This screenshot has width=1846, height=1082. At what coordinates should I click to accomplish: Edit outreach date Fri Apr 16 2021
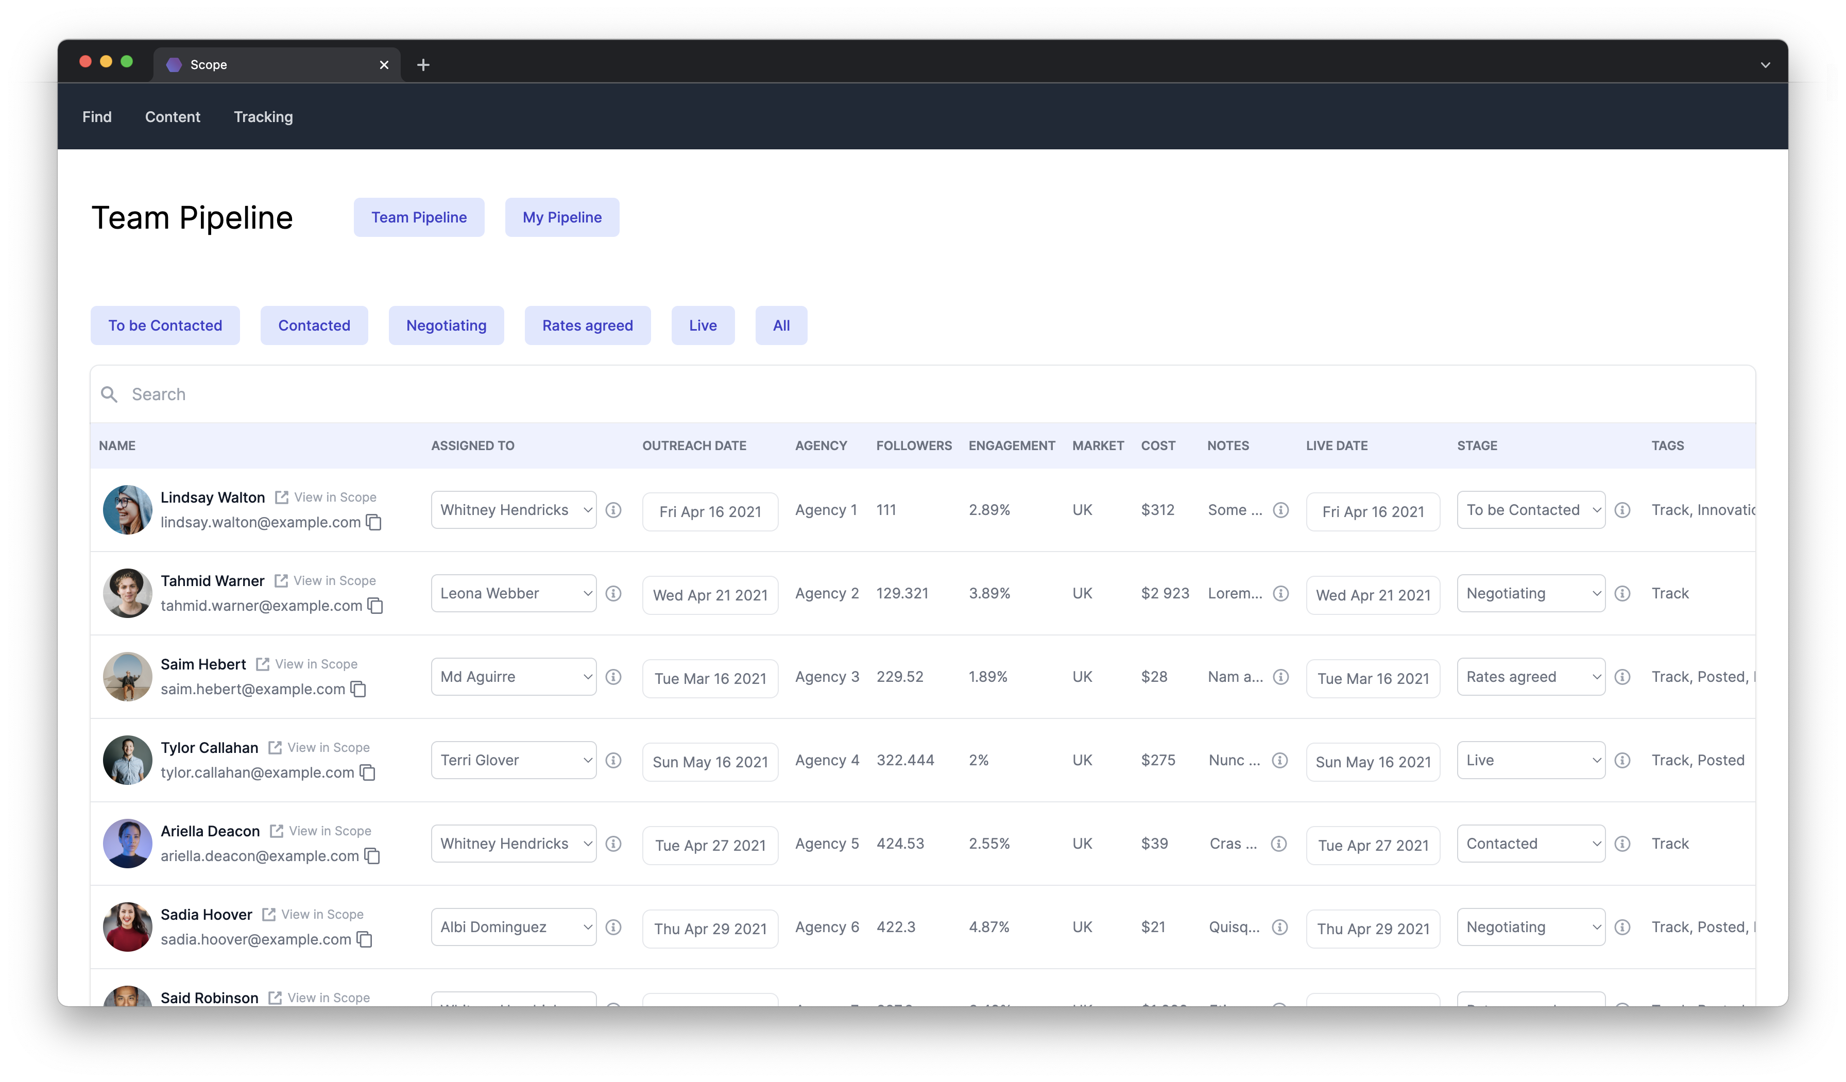pyautogui.click(x=710, y=512)
